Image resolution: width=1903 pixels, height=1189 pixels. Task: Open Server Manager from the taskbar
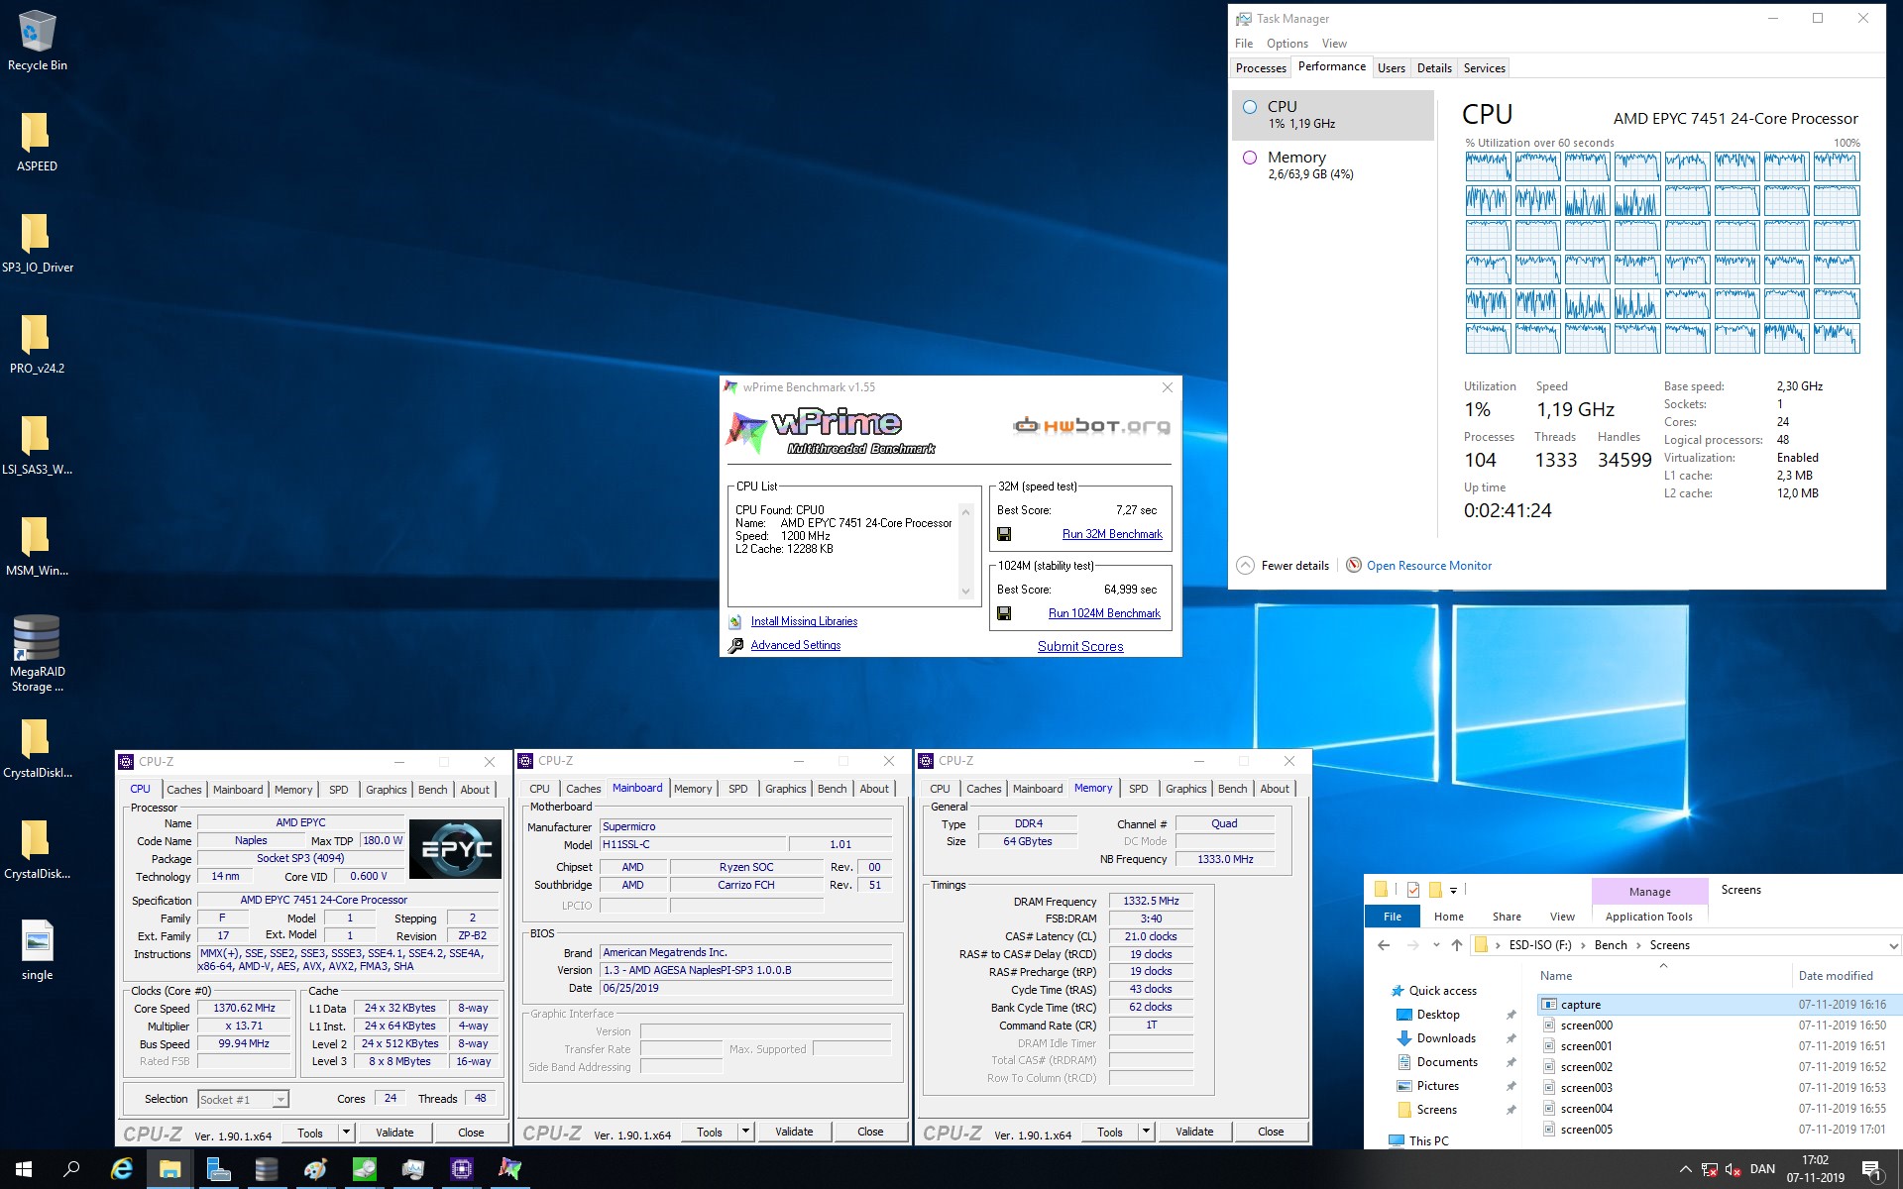click(218, 1169)
